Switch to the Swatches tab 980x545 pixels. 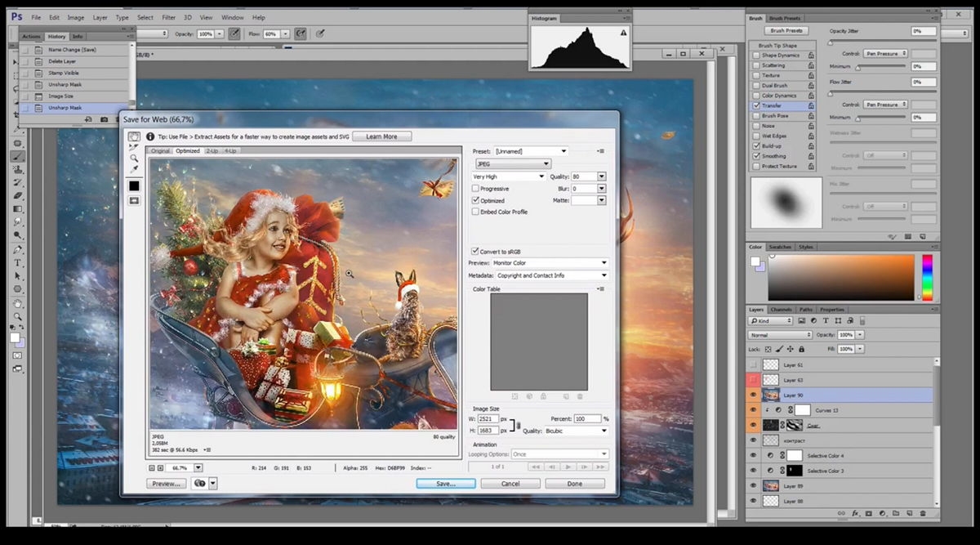(x=780, y=247)
